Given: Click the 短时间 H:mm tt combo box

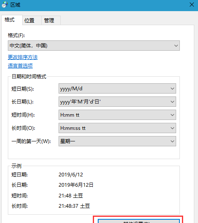Looking at the screenshot, I should click(117, 115).
